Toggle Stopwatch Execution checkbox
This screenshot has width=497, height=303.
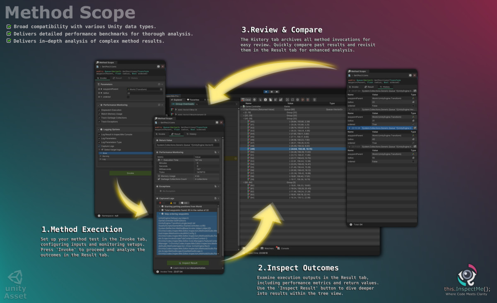coord(99,110)
